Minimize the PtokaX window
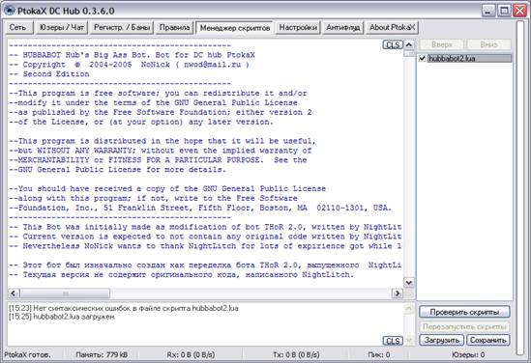 click(x=487, y=11)
